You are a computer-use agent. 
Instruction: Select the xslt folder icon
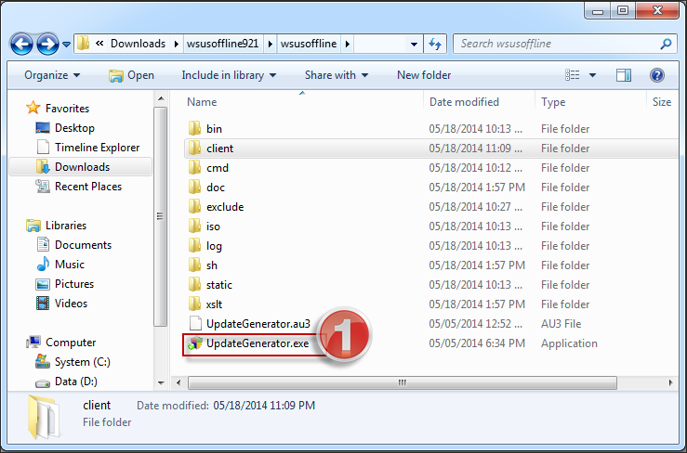pyautogui.click(x=194, y=304)
